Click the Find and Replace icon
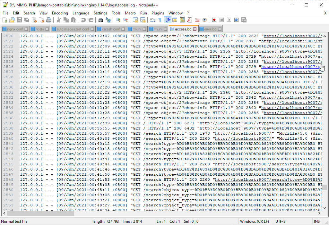Viewport: 329px width, 225px height. [x=108, y=20]
